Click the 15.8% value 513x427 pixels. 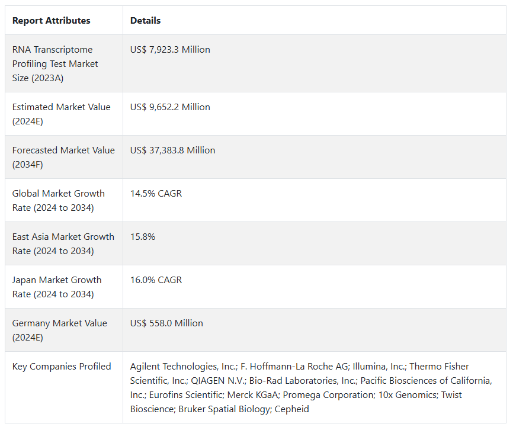click(x=143, y=237)
